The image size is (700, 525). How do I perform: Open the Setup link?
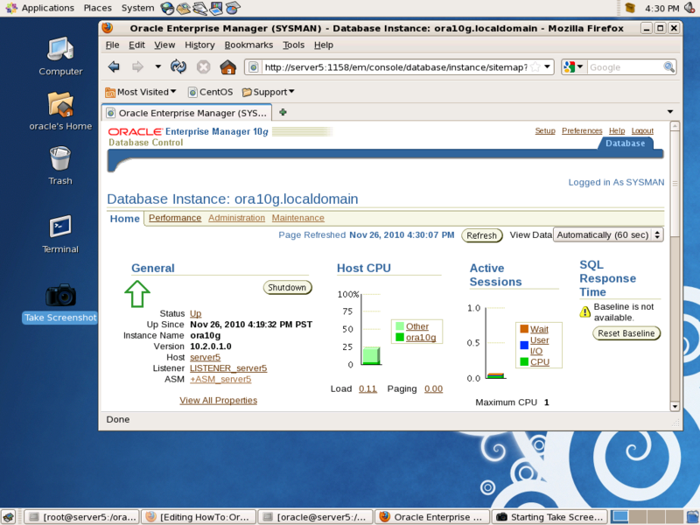click(545, 130)
